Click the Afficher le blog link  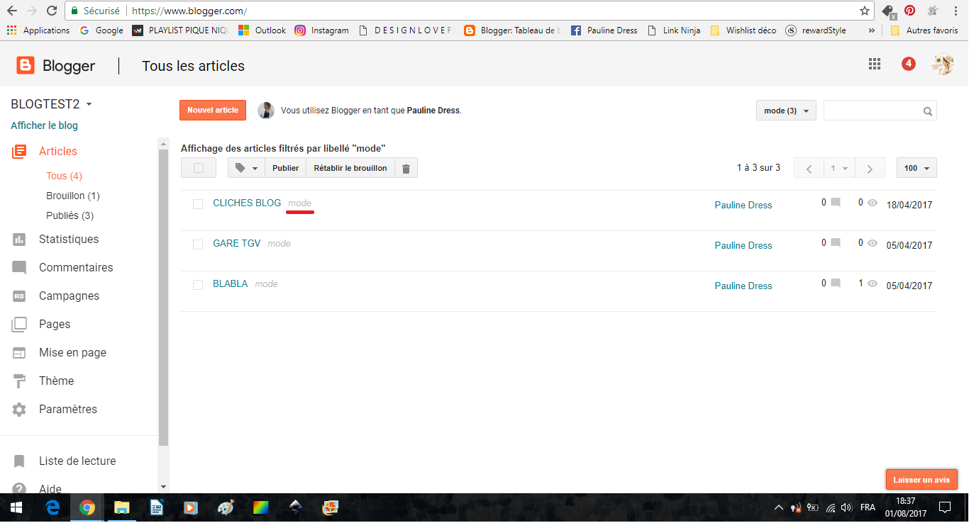(x=44, y=126)
